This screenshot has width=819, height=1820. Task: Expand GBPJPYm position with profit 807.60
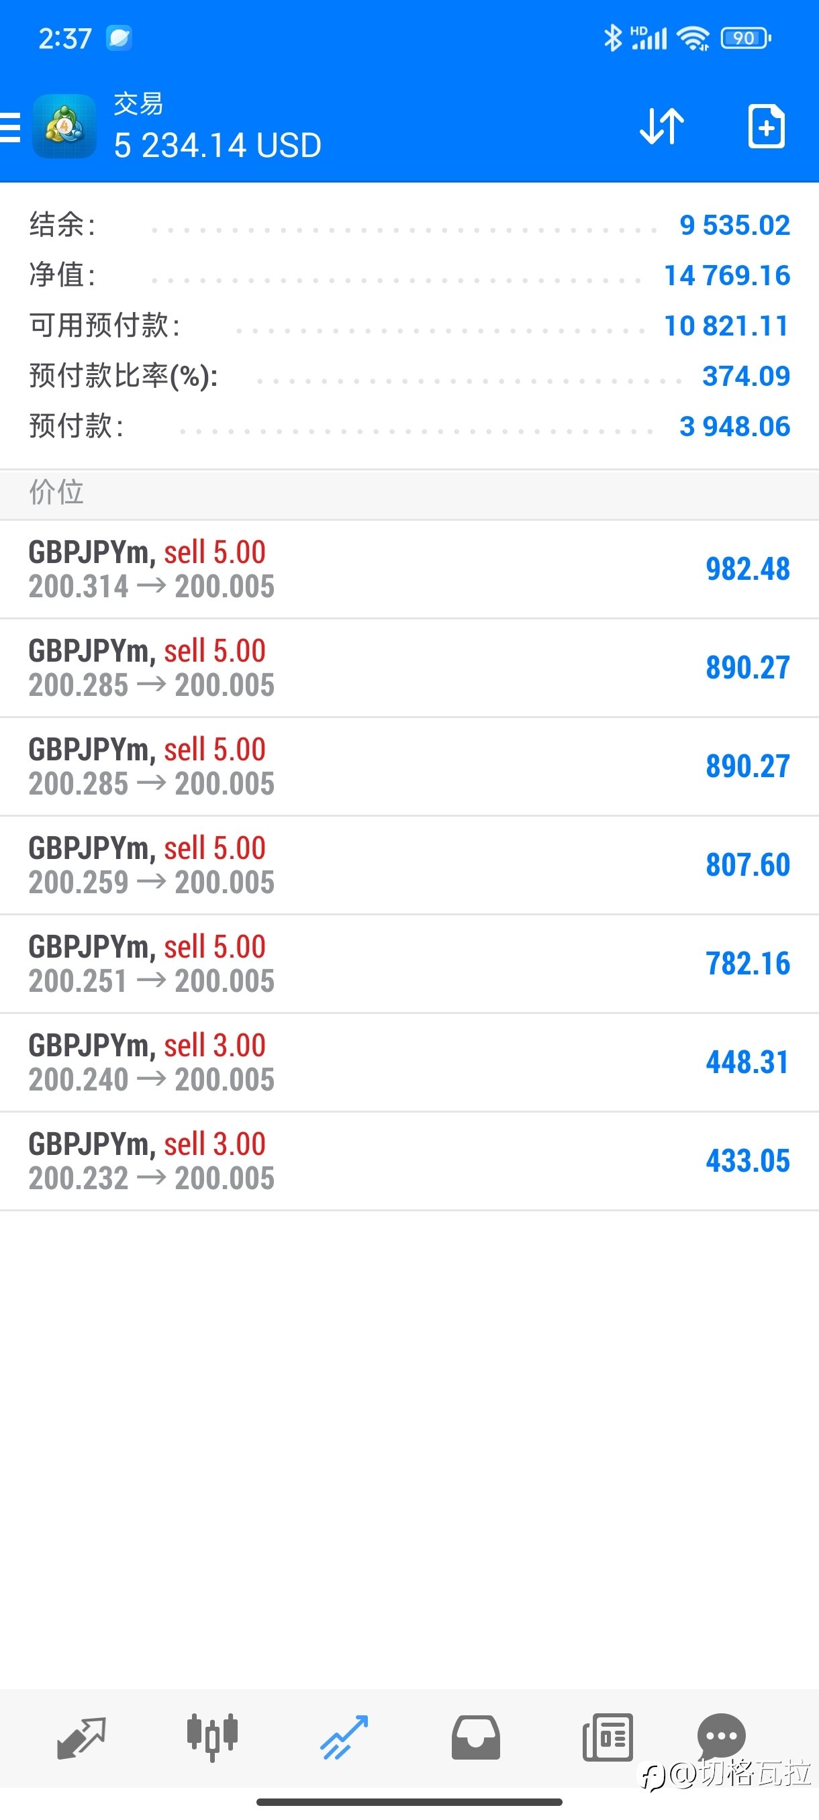tap(409, 866)
